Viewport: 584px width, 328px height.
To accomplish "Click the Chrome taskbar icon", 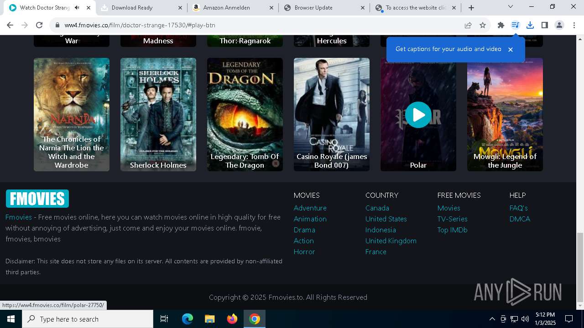I will pos(255,319).
